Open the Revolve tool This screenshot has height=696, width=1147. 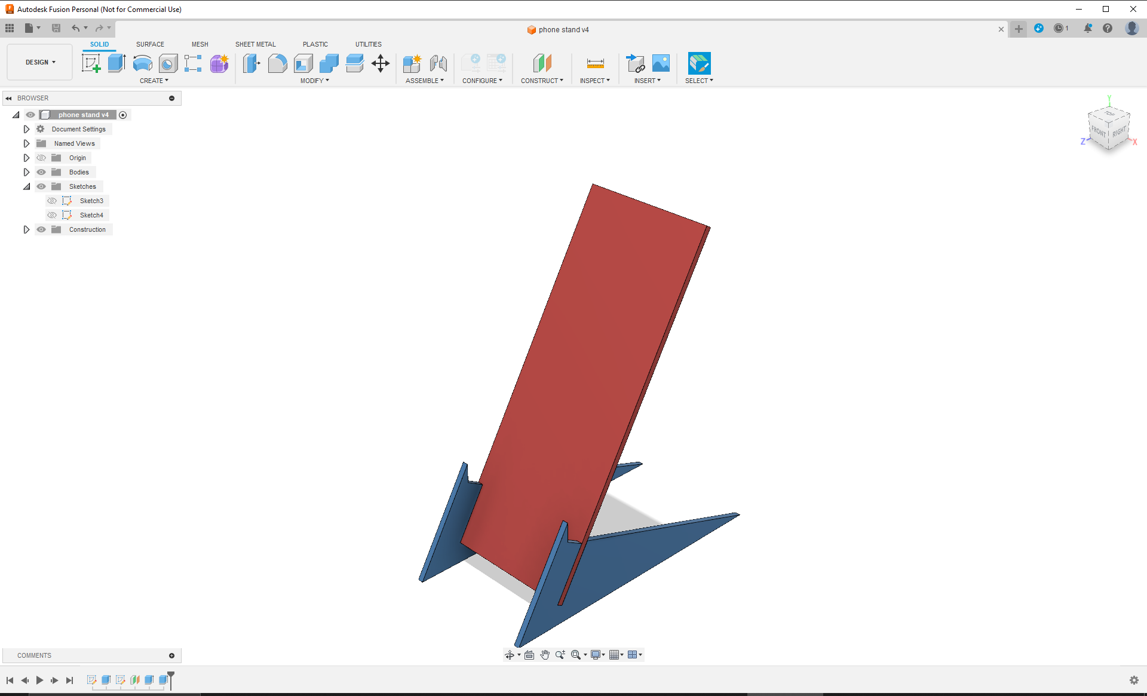tap(142, 63)
